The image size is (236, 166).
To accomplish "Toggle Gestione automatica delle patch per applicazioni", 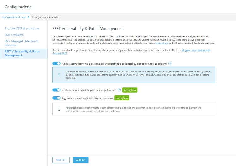I will coord(56,90).
